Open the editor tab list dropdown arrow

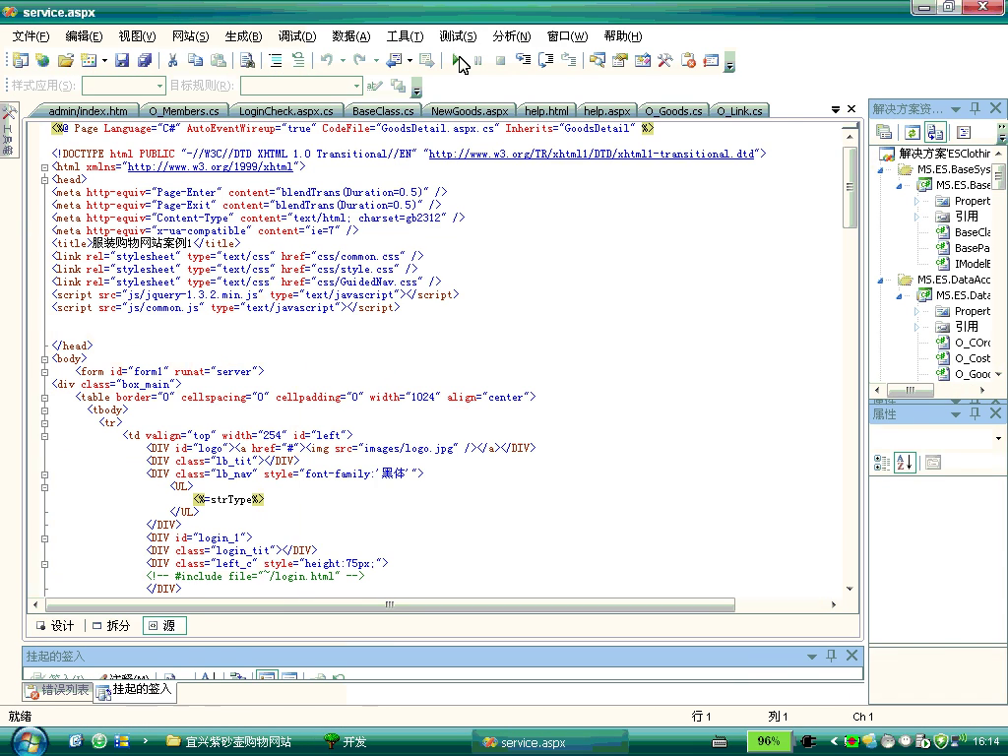tap(835, 109)
